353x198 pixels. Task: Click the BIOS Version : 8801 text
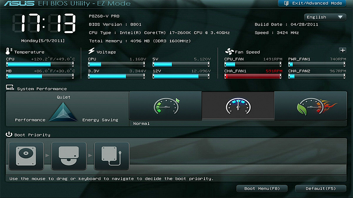click(115, 24)
